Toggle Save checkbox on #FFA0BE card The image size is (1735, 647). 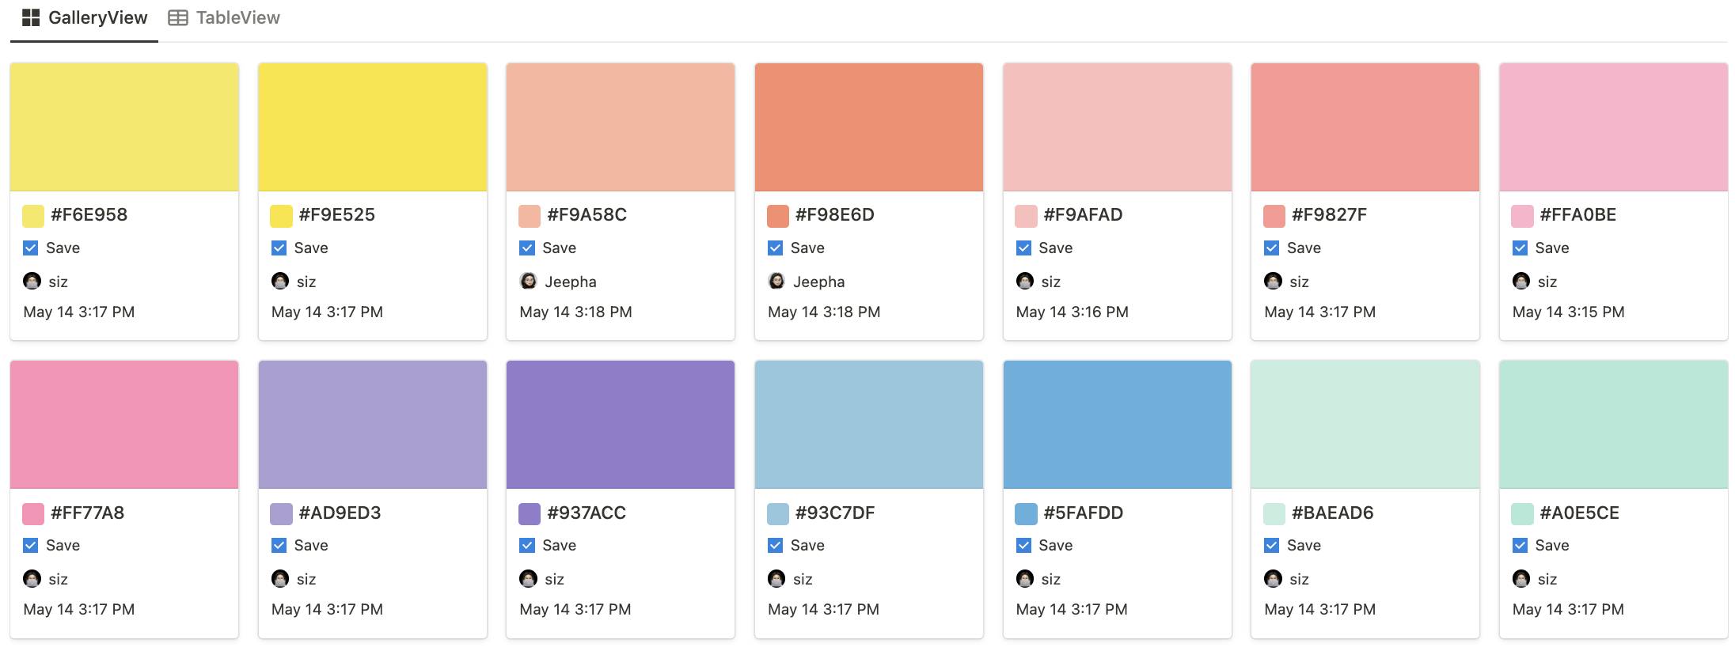coord(1520,248)
